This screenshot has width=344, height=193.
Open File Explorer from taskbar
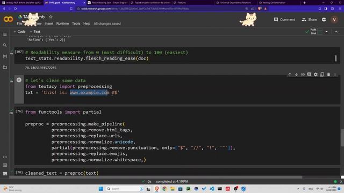point(172,189)
